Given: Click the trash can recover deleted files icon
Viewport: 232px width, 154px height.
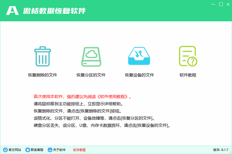Looking at the screenshot, I should pos(42,57).
